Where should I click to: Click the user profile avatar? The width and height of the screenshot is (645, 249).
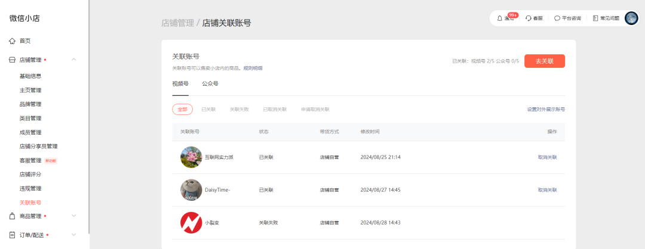click(x=631, y=18)
